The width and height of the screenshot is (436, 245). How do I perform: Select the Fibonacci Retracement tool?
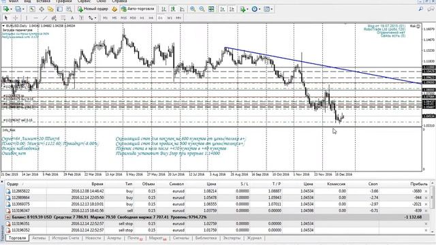point(63,18)
